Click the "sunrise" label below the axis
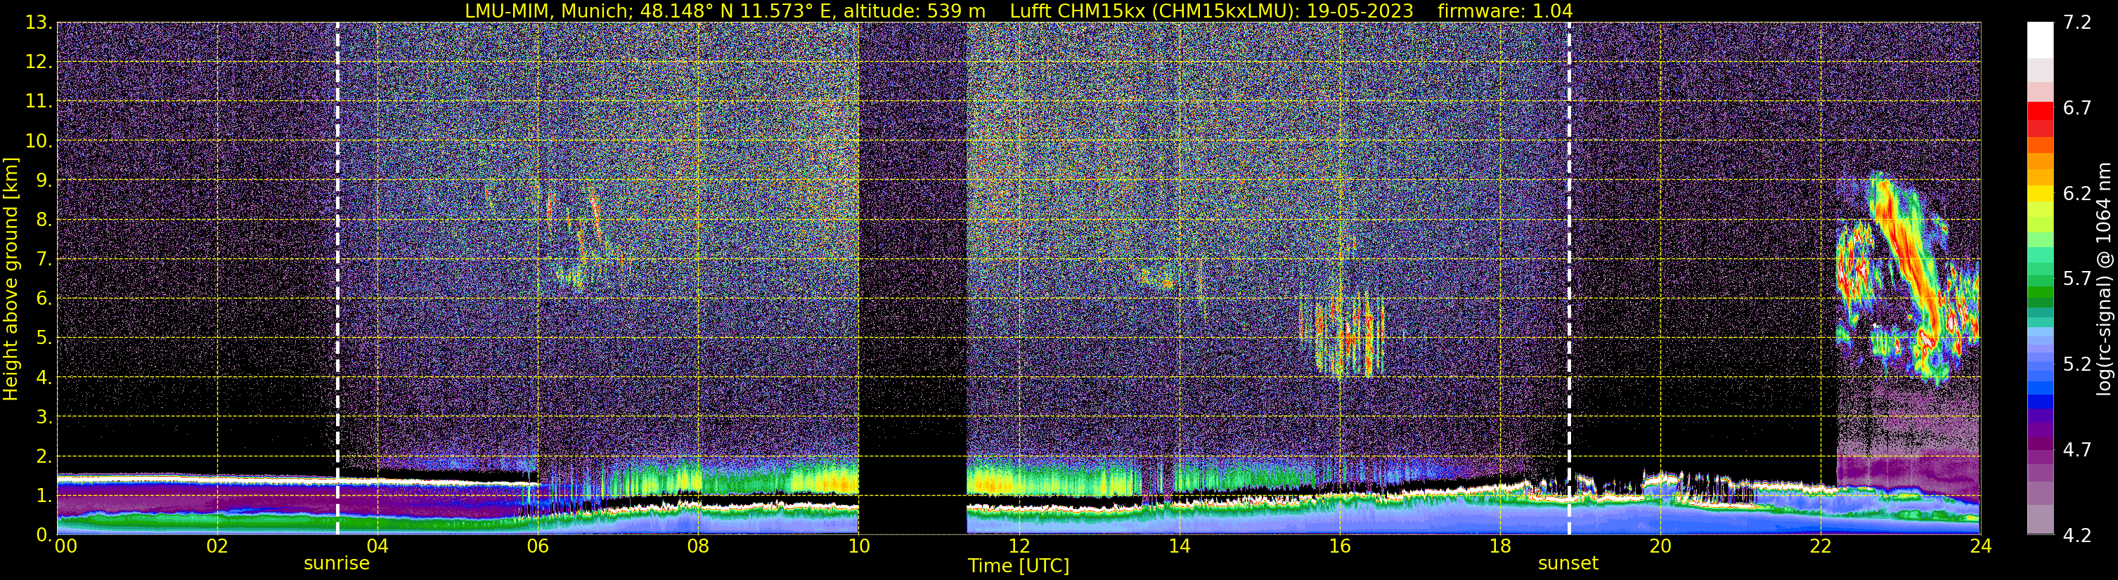 (336, 564)
